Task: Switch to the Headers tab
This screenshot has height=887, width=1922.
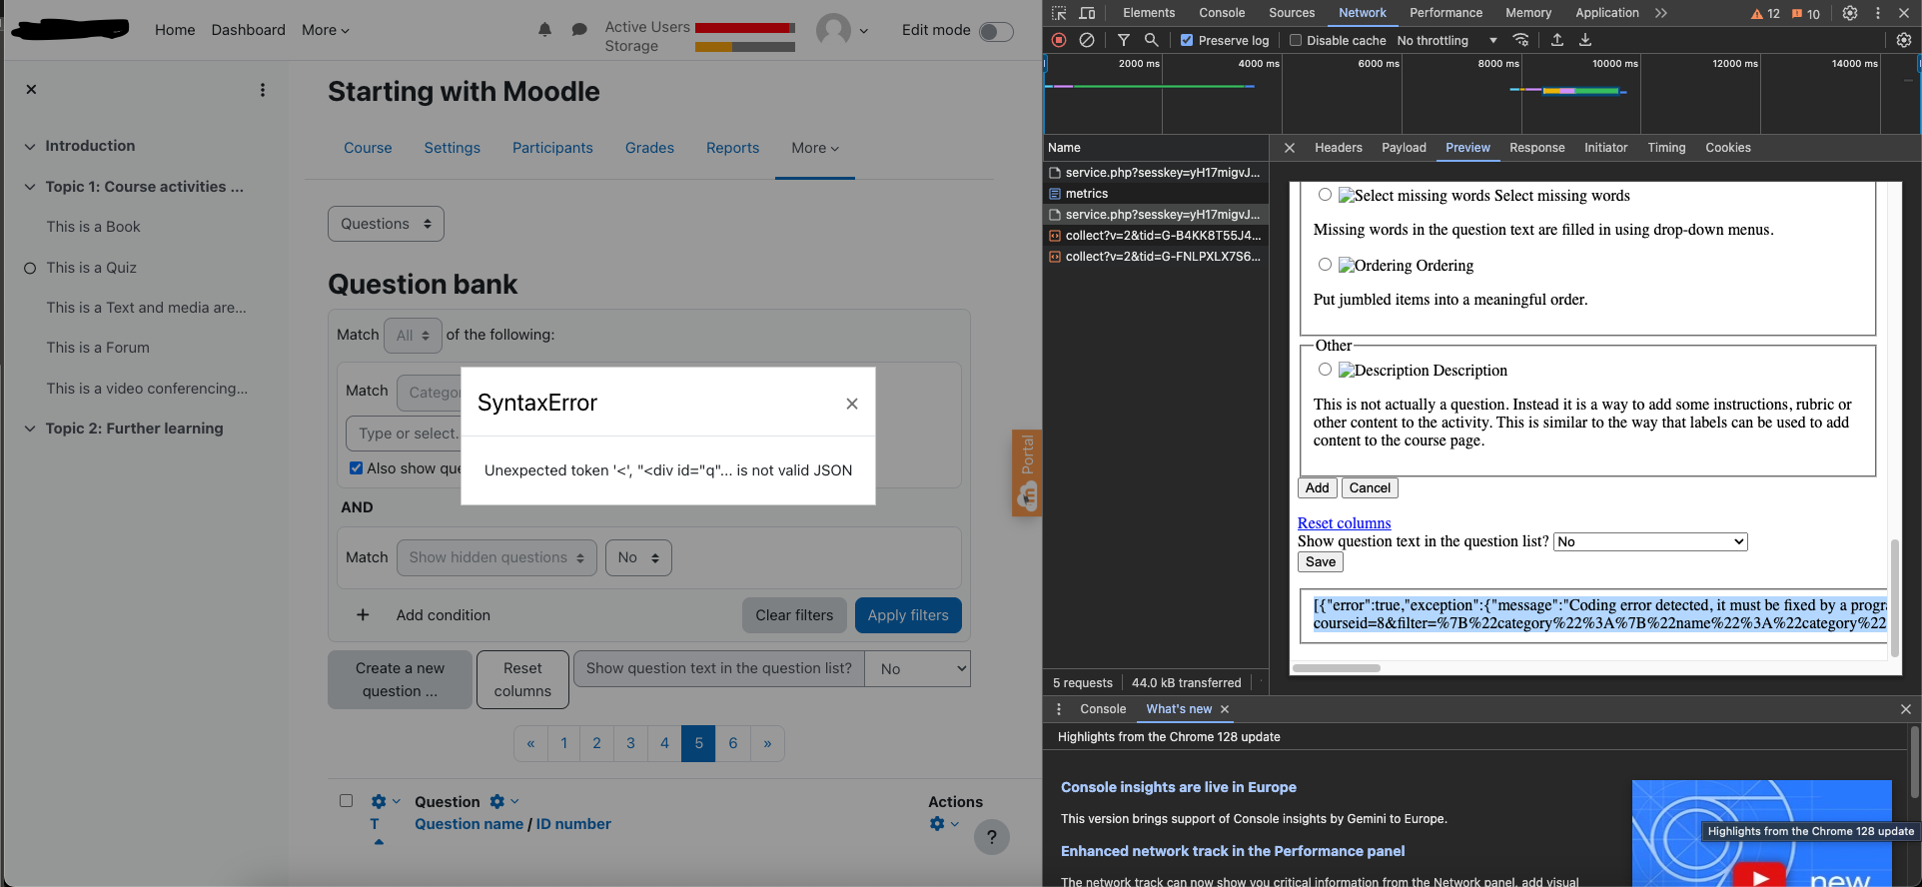Action: (1339, 148)
